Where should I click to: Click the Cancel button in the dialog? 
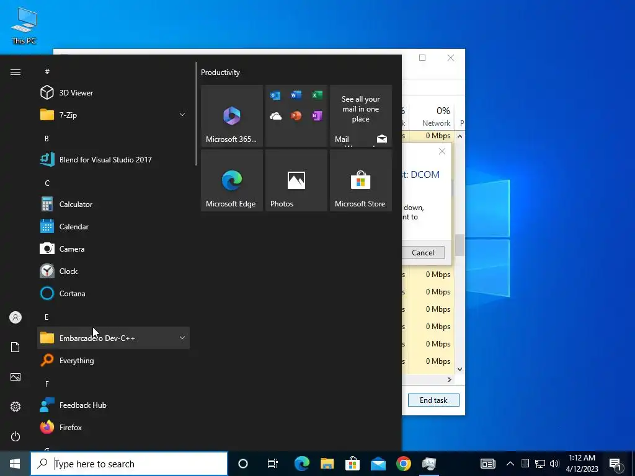coord(423,253)
